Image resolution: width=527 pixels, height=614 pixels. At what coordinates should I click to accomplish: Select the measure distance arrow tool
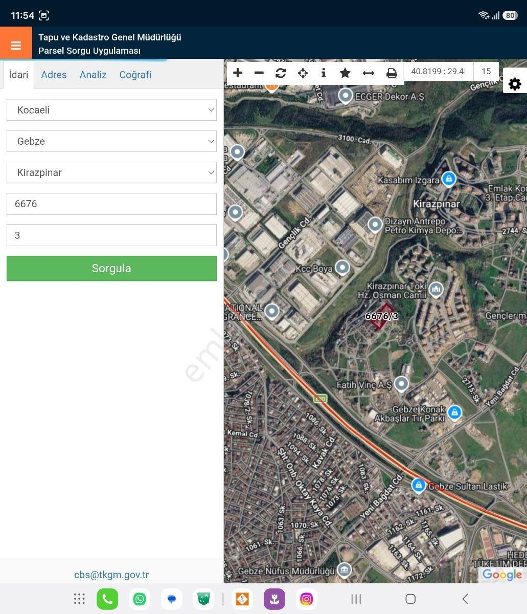coord(369,73)
